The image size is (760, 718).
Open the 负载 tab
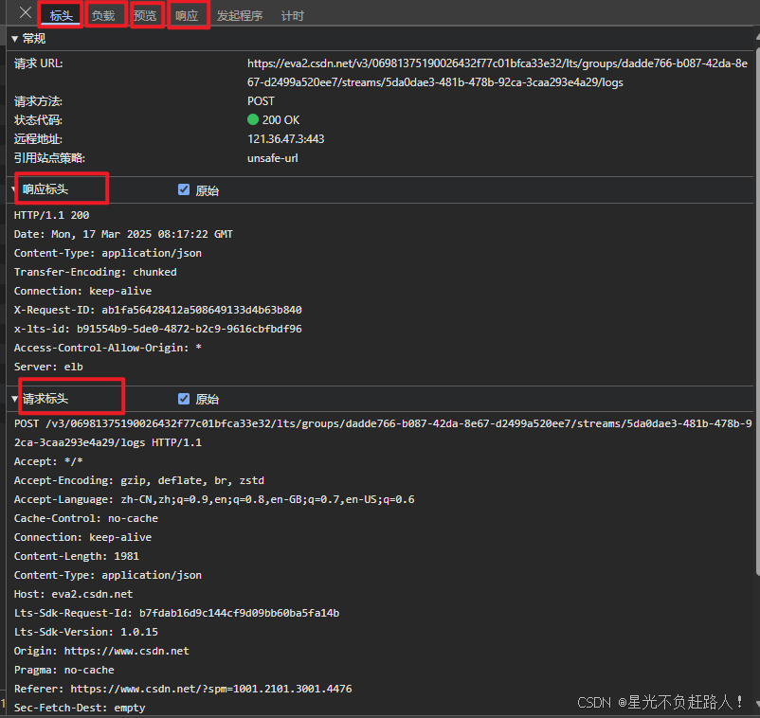103,15
